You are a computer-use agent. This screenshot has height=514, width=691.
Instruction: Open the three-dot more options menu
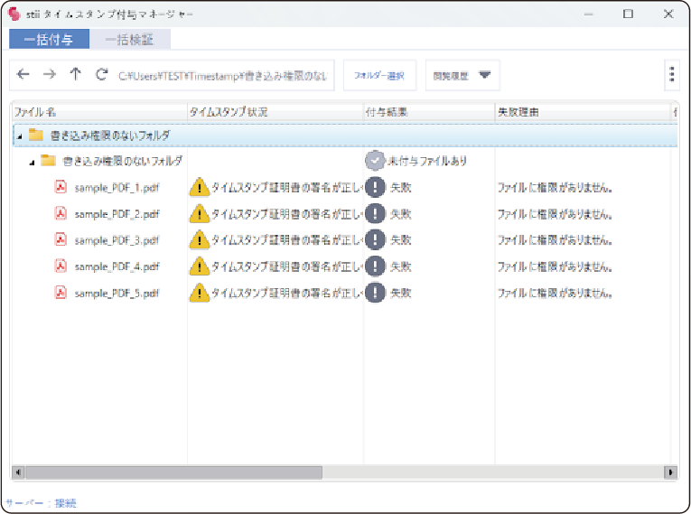point(671,76)
